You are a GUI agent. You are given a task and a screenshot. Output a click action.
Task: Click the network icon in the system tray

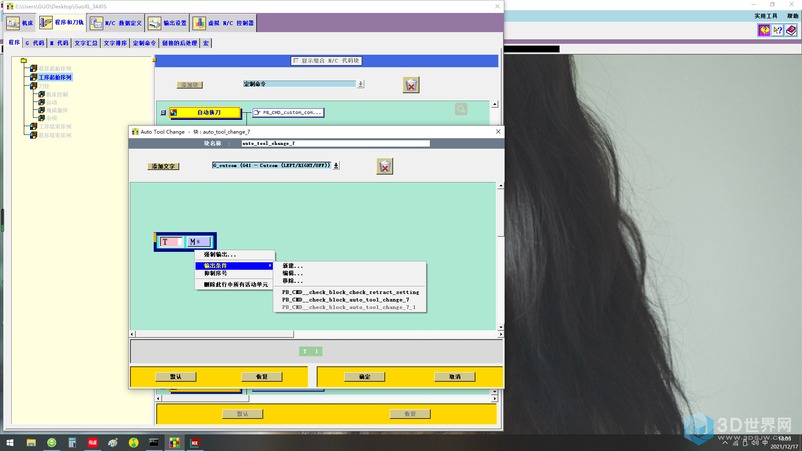736,443
